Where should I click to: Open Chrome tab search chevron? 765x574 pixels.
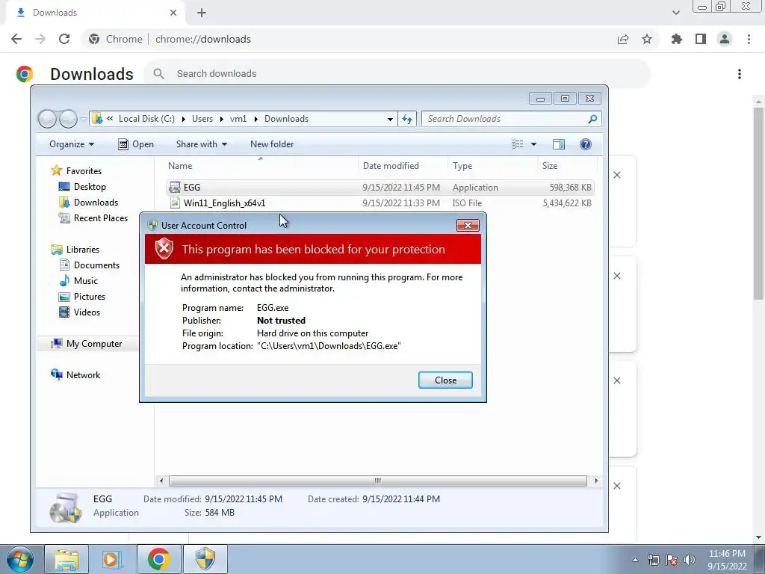point(675,13)
